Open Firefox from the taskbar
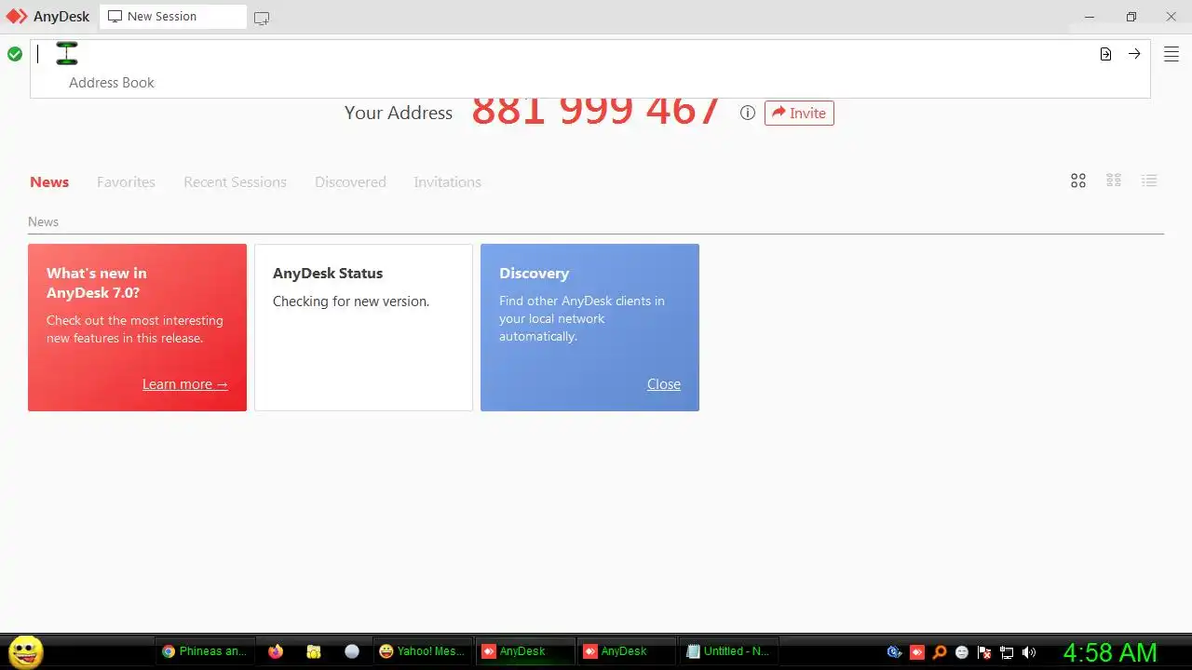 click(x=276, y=651)
